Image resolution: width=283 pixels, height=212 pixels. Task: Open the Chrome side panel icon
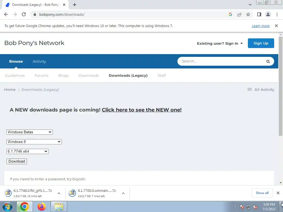coord(259,14)
